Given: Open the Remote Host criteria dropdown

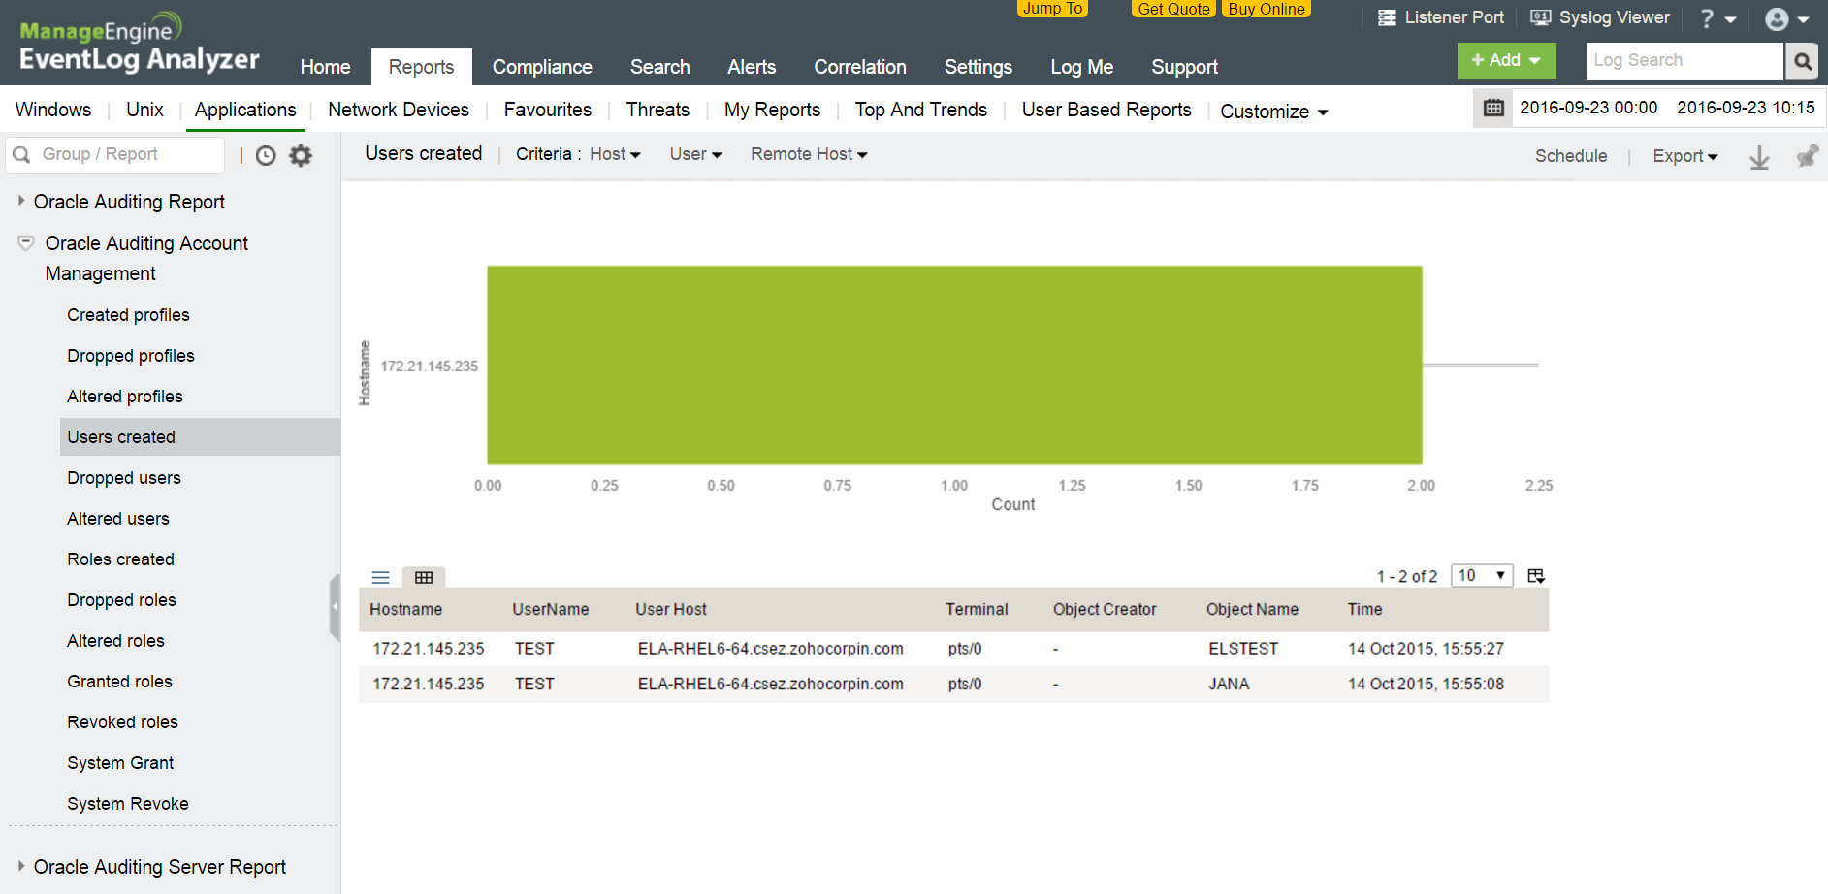Looking at the screenshot, I should pos(809,154).
